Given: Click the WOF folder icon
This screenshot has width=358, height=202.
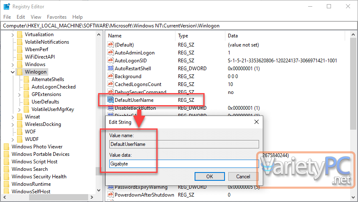Looking at the screenshot, I should [20, 132].
